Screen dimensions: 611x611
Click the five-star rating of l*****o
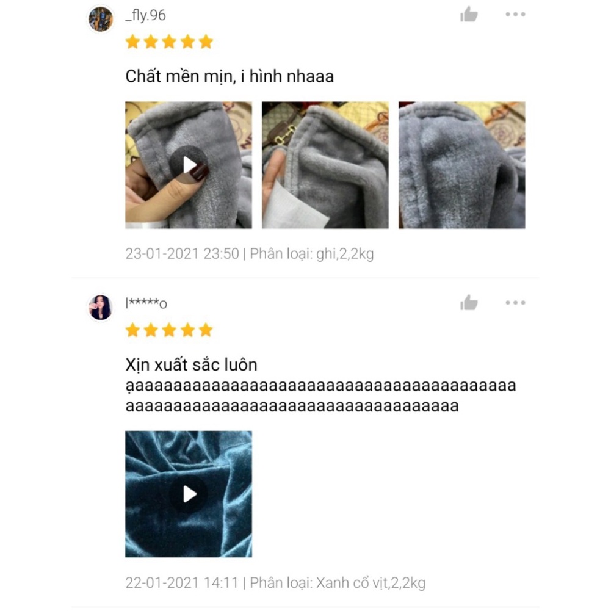(x=169, y=330)
